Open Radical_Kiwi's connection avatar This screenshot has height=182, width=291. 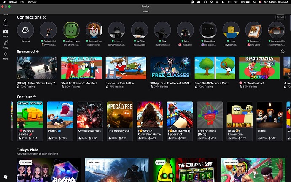48,30
